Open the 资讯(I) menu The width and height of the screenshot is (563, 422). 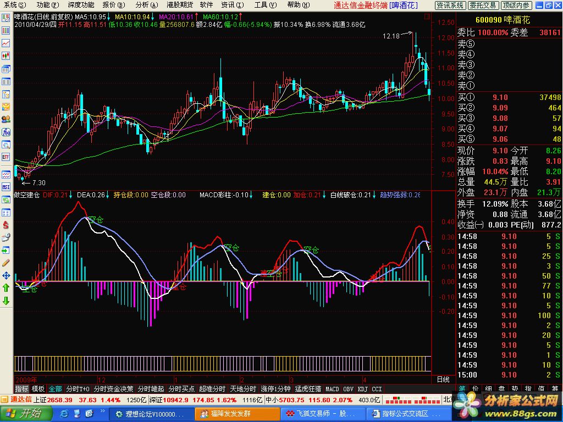click(233, 5)
